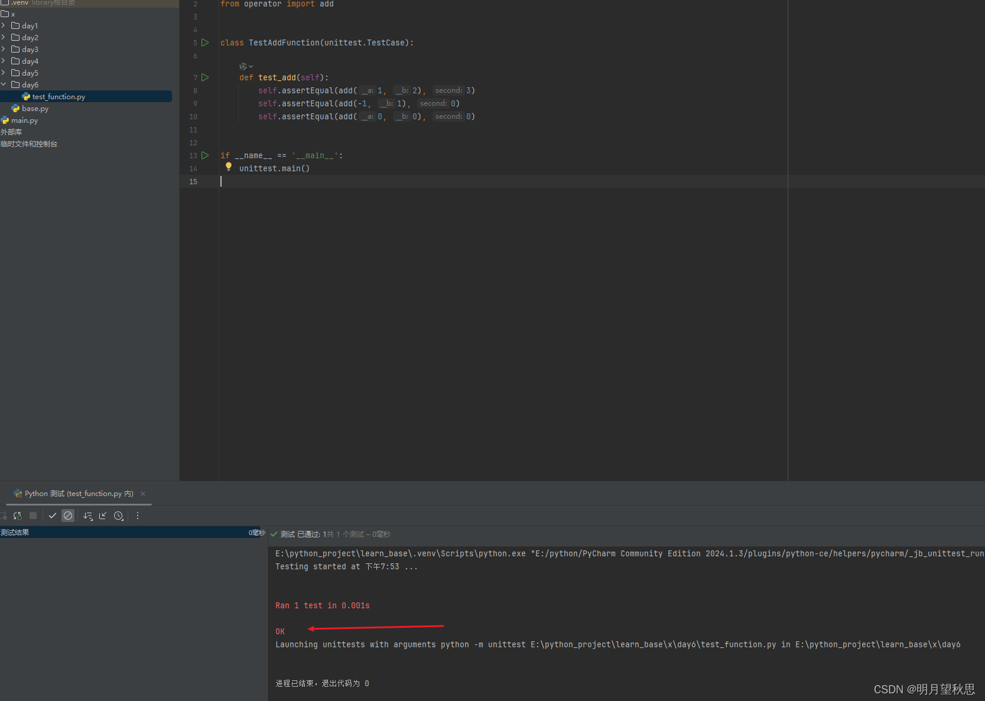Select the Python 测试 (test_function.py 内) tab
The height and width of the screenshot is (701, 985).
point(79,494)
